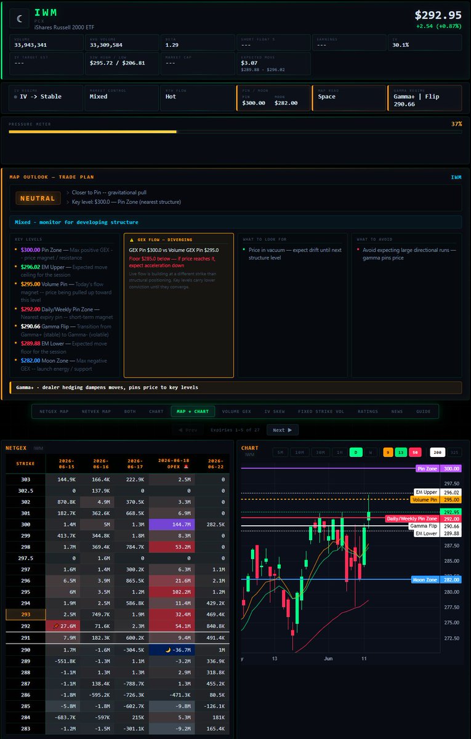The height and width of the screenshot is (739, 471).
Task: Open the VOLUME GEX tab
Action: pos(236,411)
